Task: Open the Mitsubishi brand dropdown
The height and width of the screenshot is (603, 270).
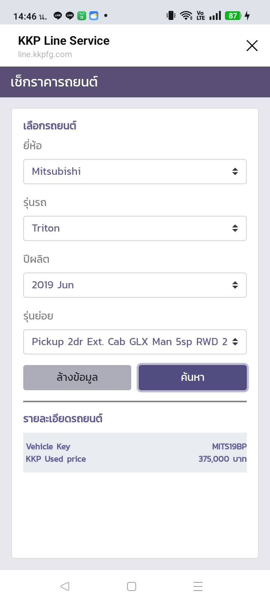Action: 135,172
